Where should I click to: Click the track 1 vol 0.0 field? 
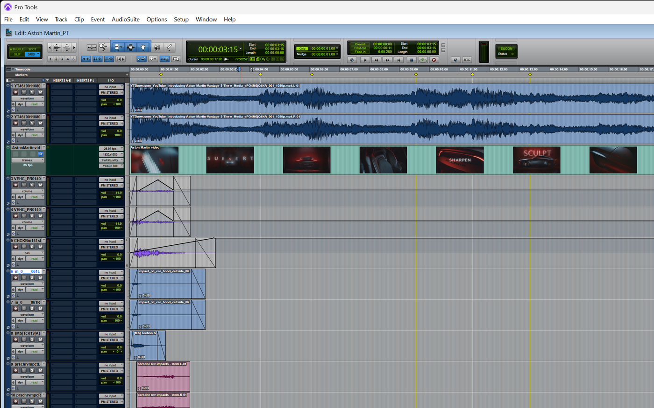point(111,100)
